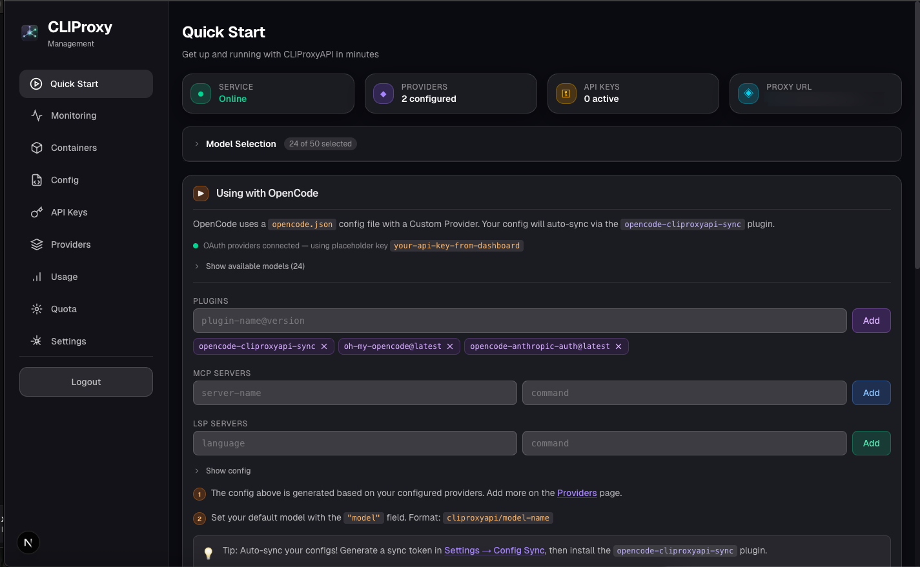Focus the plugin-name@version input field
920x567 pixels.
[520, 321]
